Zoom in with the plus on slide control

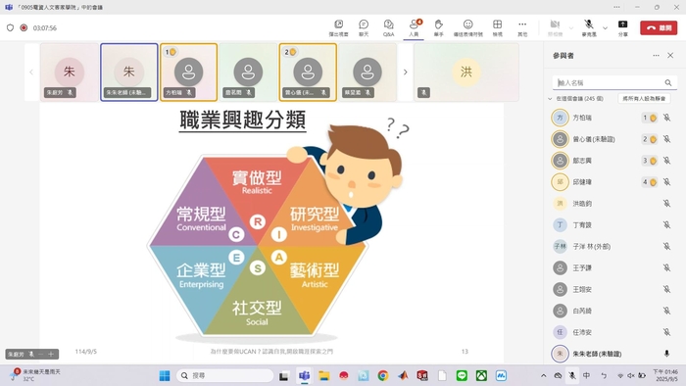51,354
